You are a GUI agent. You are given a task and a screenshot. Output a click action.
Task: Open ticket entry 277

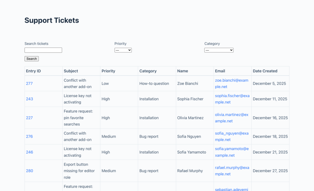29,83
